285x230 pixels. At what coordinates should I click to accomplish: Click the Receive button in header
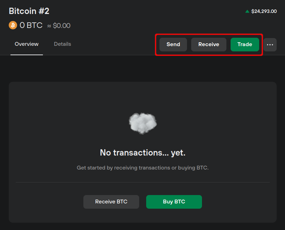tap(209, 44)
